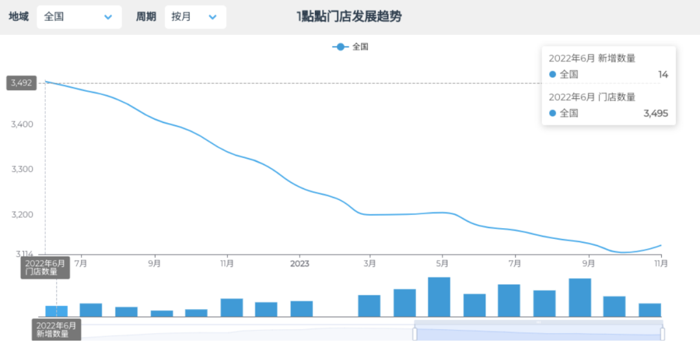Click the tallest bar for 5月 2023
700x344 pixels.
coord(439,297)
